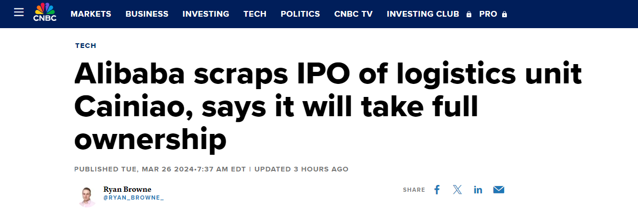
Task: Open CNBC TV from navigation
Action: tap(353, 14)
